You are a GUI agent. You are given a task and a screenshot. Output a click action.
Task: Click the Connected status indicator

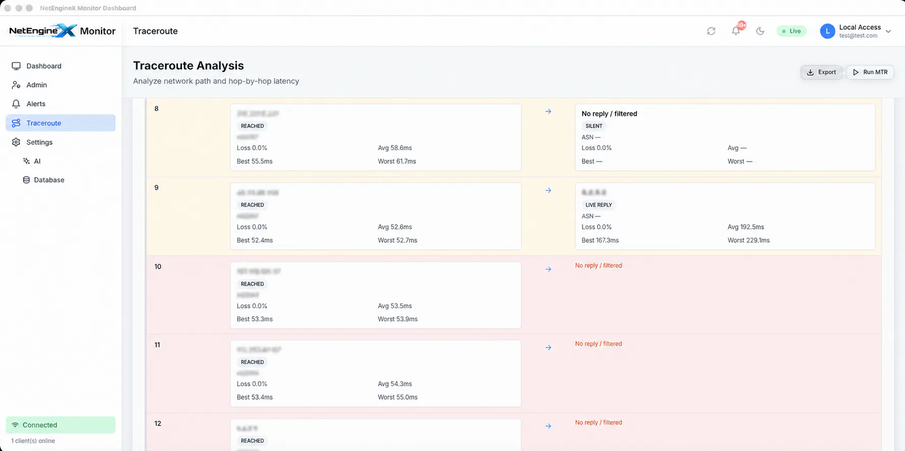[x=61, y=425]
